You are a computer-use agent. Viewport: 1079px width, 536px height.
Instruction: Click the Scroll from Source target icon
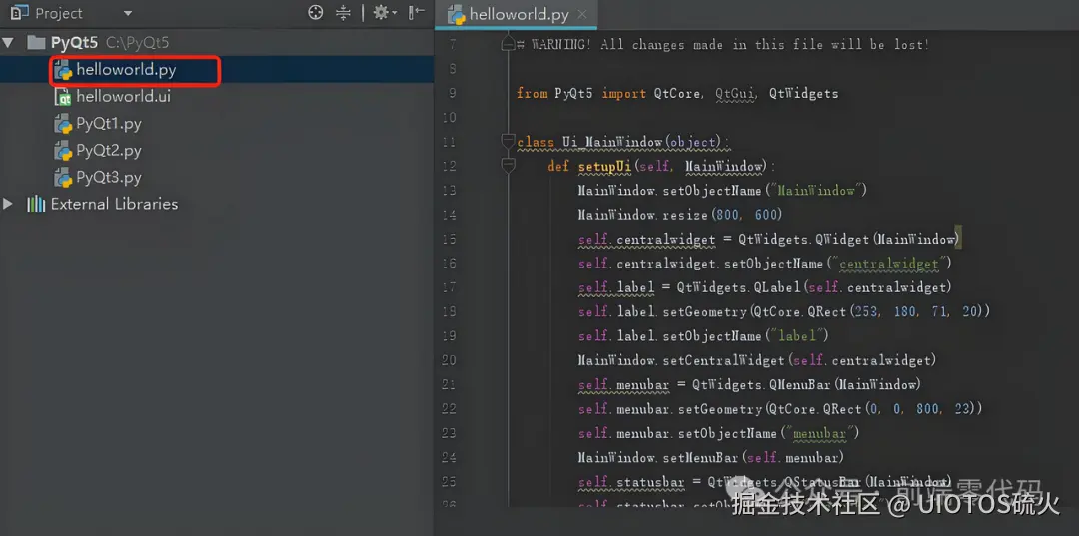click(315, 12)
